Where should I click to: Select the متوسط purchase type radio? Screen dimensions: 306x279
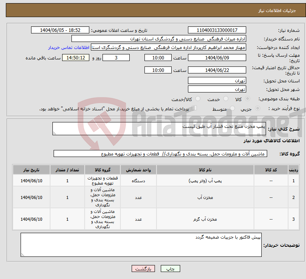point(232,108)
